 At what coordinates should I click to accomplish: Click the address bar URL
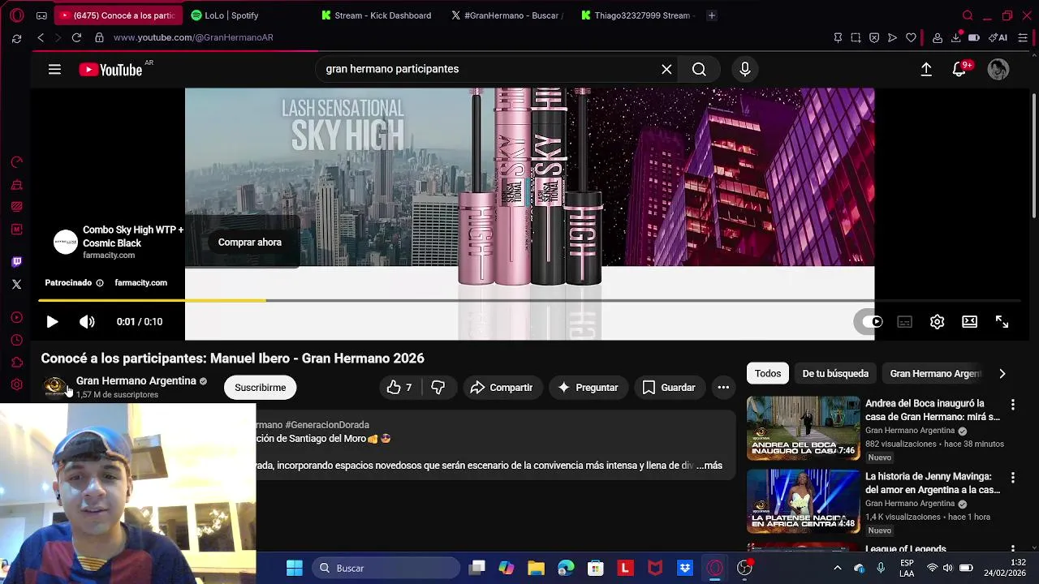click(x=193, y=37)
